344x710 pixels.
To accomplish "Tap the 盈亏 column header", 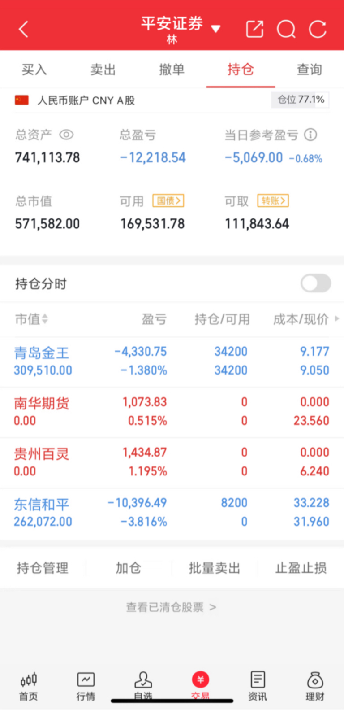I will click(x=154, y=319).
